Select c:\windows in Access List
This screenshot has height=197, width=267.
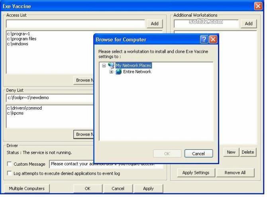(x=18, y=44)
